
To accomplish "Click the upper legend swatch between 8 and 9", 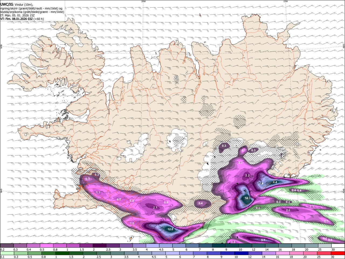I will pos(219,246).
